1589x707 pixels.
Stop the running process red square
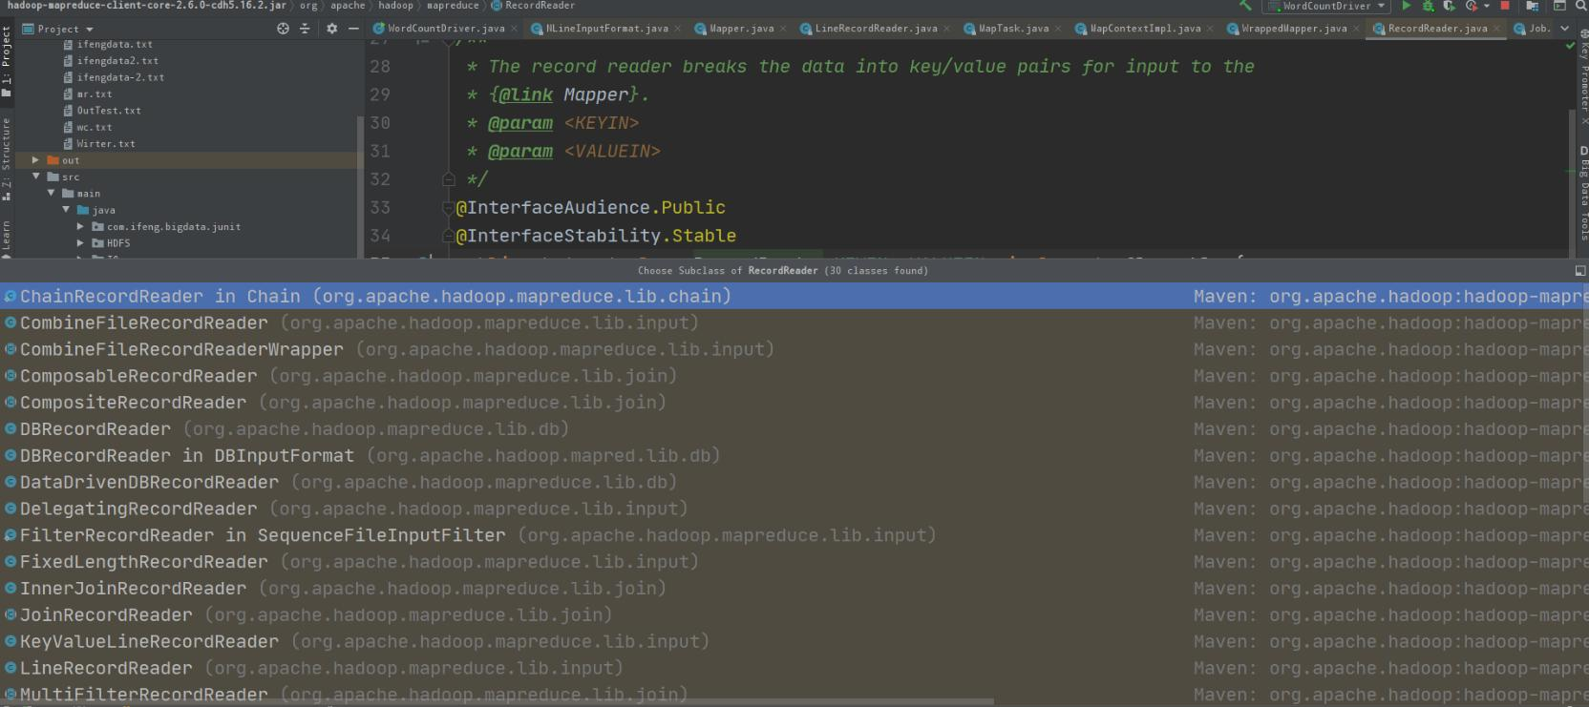tap(1505, 6)
